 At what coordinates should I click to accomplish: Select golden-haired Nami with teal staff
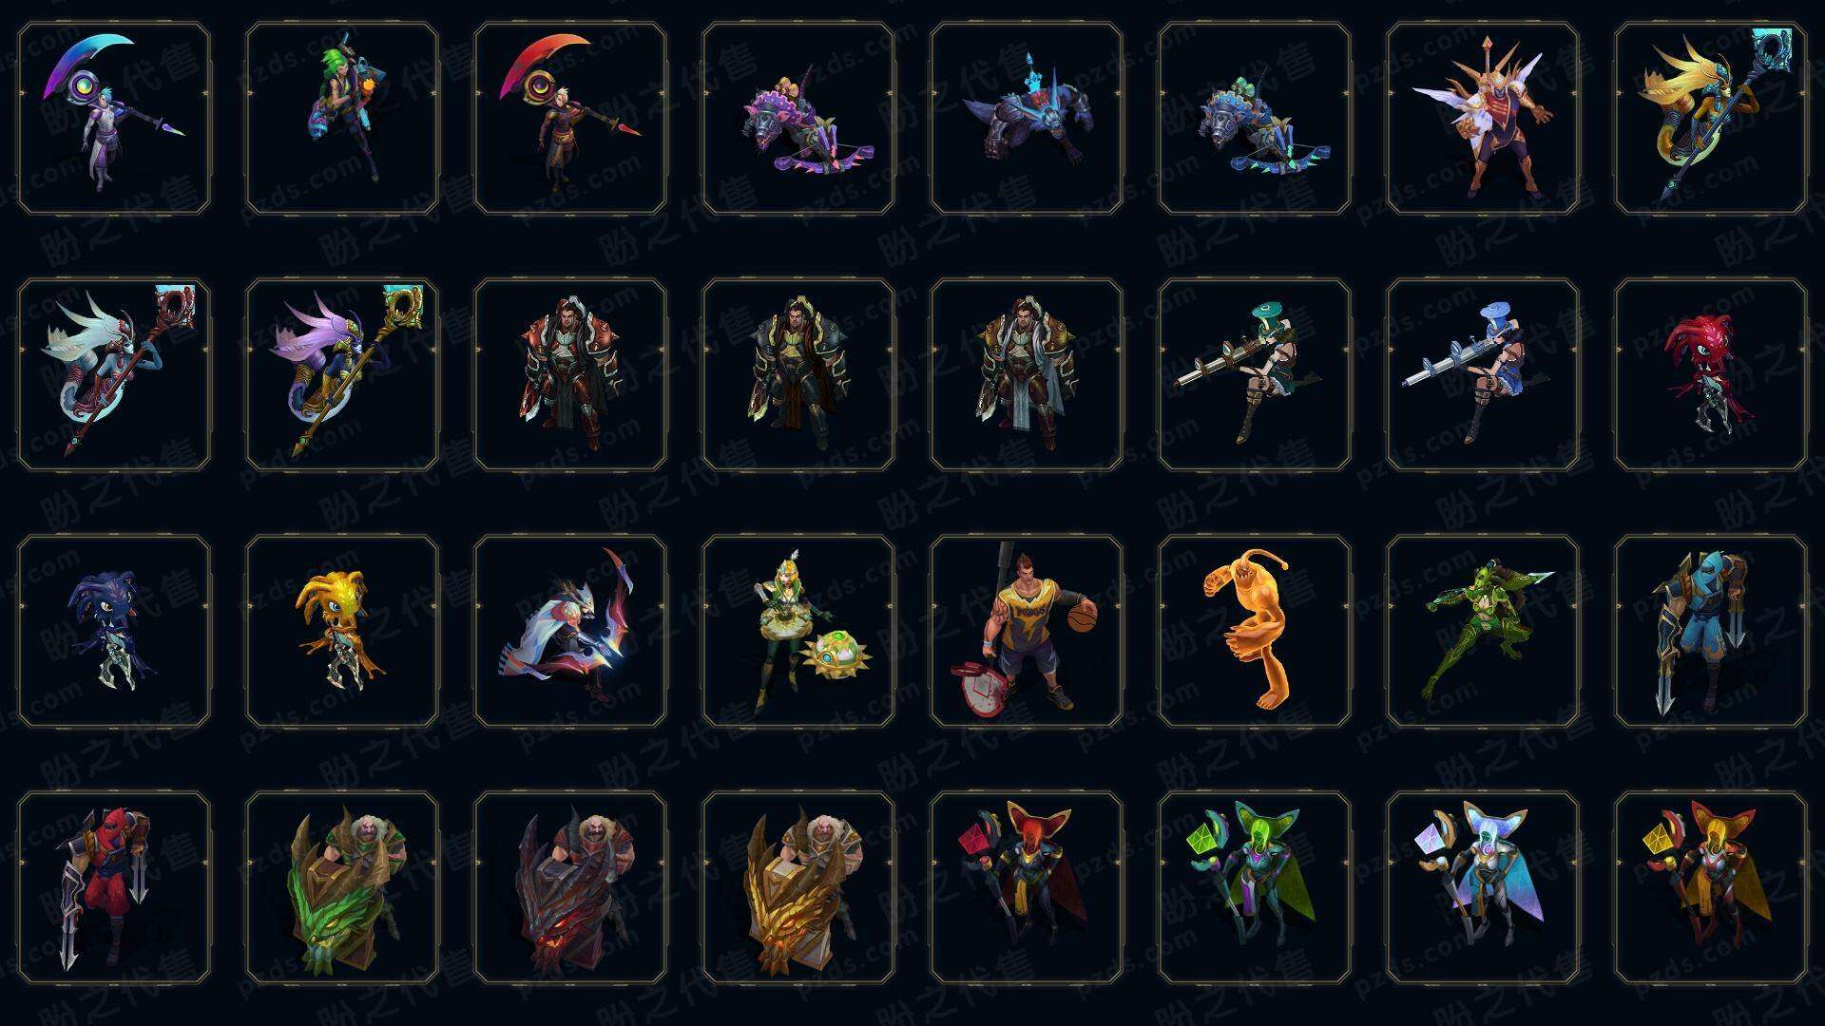[x=1711, y=119]
